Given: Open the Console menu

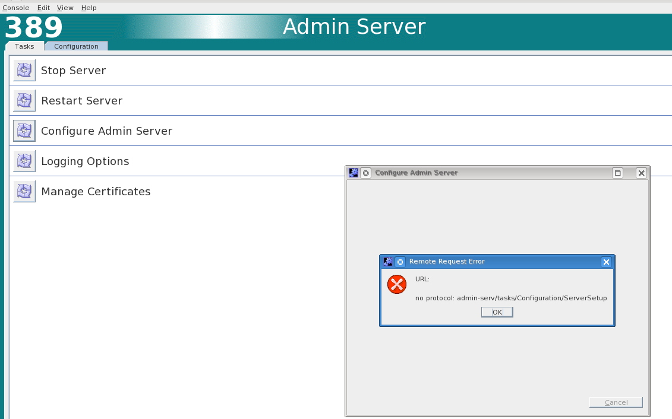Looking at the screenshot, I should coord(16,8).
